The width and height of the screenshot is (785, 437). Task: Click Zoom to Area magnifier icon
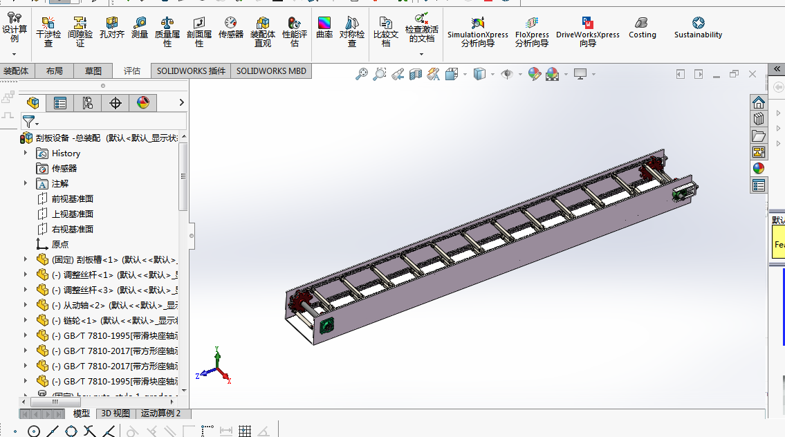[x=380, y=74]
